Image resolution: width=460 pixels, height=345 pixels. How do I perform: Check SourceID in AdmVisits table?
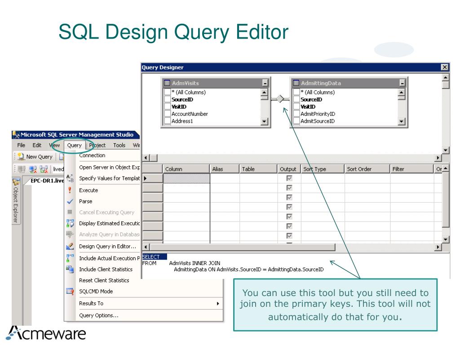(168, 99)
